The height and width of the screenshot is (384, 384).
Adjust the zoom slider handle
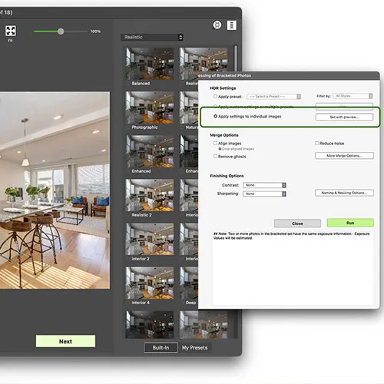tap(61, 31)
